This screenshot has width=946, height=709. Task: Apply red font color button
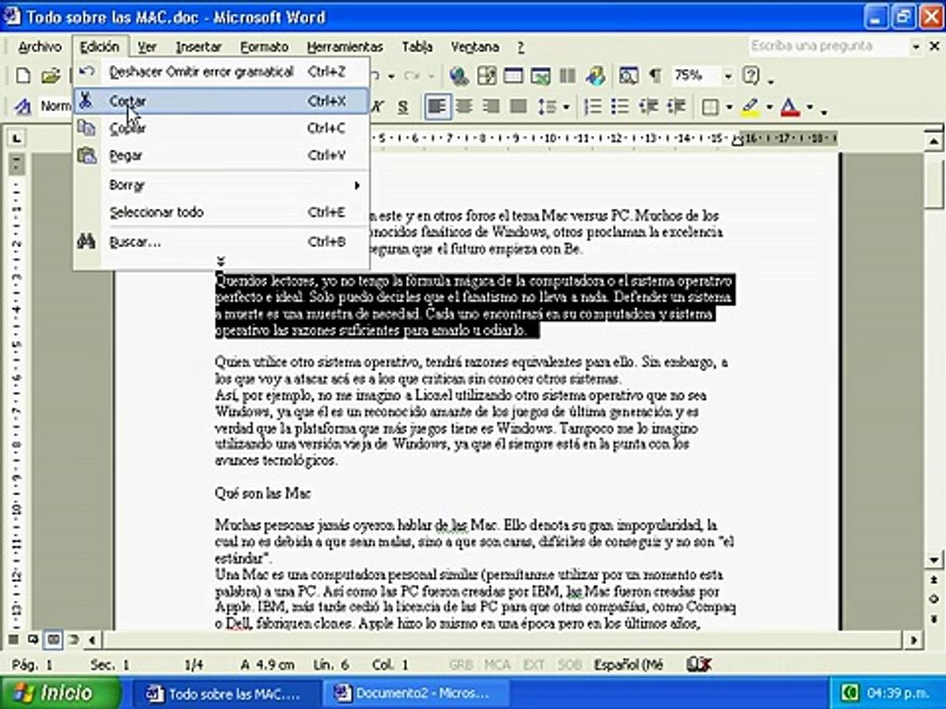click(x=789, y=107)
